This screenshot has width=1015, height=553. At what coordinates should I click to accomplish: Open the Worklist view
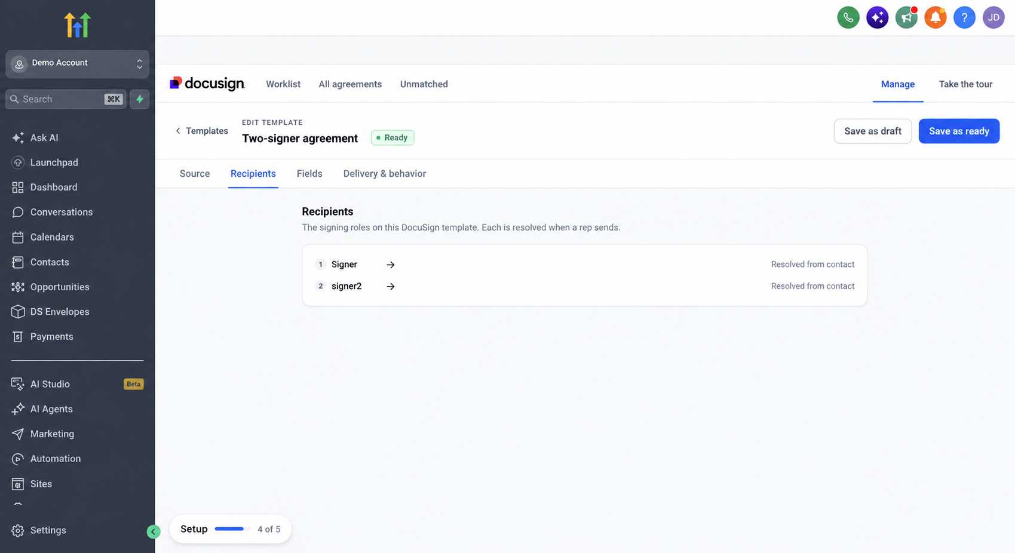click(x=283, y=84)
